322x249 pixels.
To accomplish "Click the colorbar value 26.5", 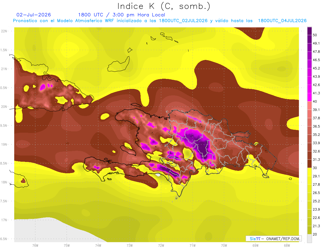I will coord(316,193).
